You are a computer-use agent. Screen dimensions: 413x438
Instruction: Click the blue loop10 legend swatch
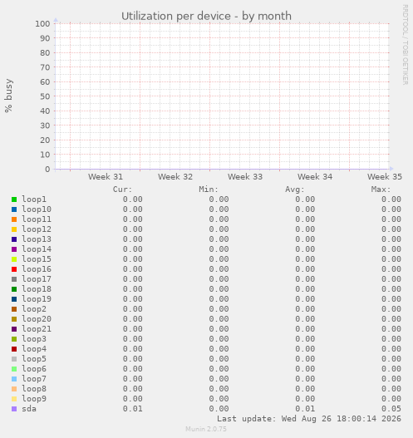tap(14, 209)
